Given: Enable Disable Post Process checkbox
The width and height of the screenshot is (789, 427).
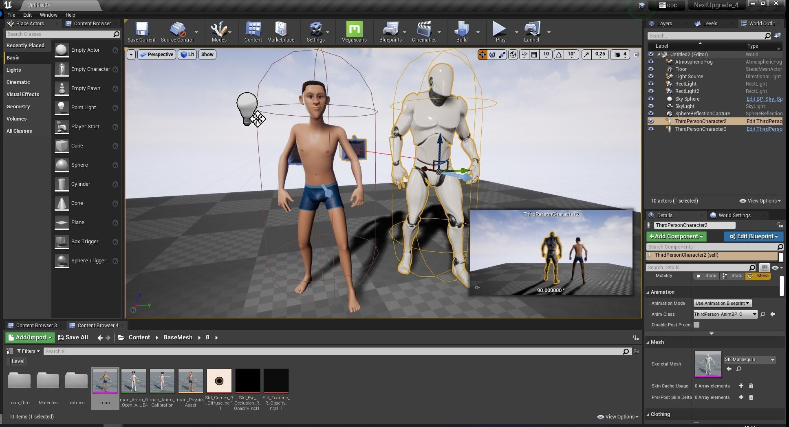Looking at the screenshot, I should tap(696, 325).
